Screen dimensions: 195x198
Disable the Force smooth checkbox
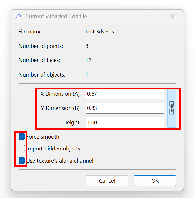[x=22, y=137]
